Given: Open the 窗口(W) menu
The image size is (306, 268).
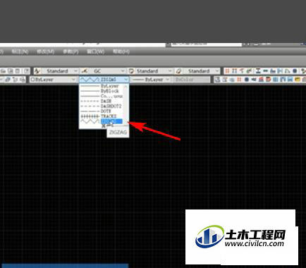Looking at the screenshot, I should point(96,51).
